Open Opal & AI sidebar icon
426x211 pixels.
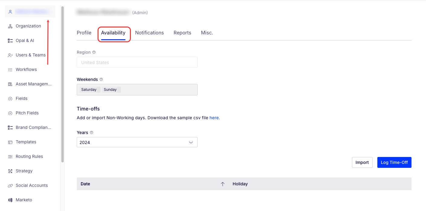coord(10,41)
